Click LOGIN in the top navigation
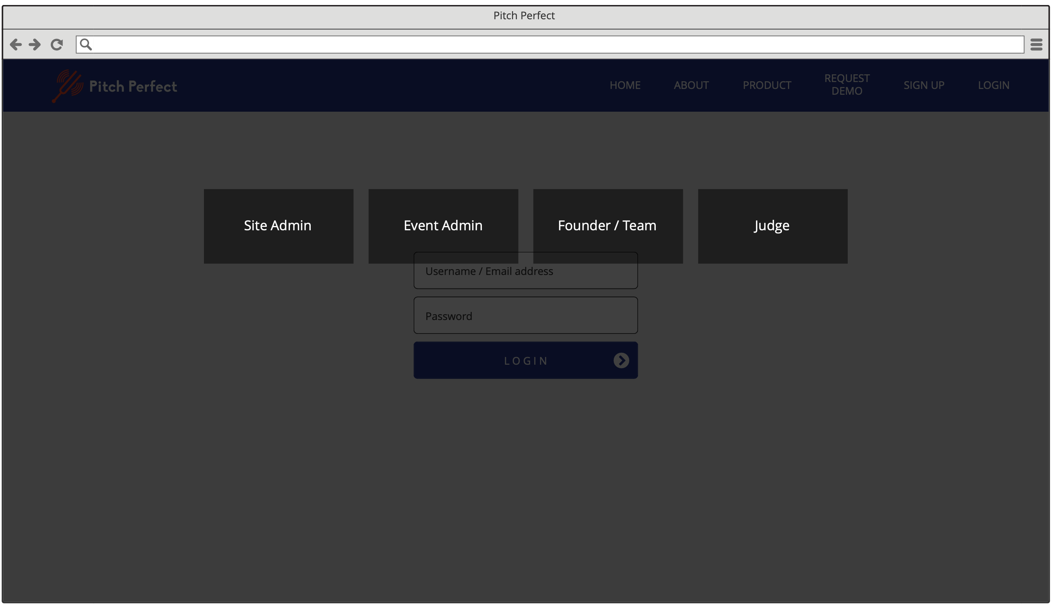 [x=993, y=85]
